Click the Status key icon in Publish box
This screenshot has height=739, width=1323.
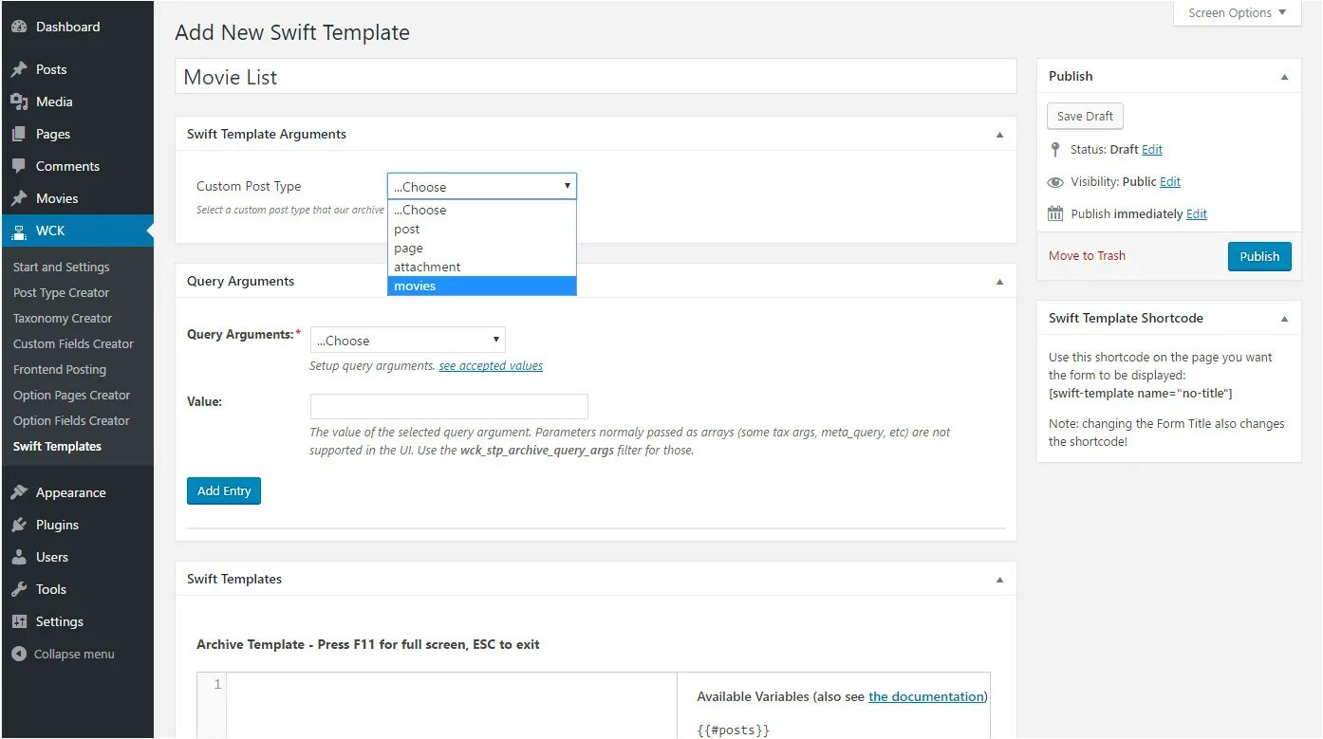pyautogui.click(x=1055, y=150)
